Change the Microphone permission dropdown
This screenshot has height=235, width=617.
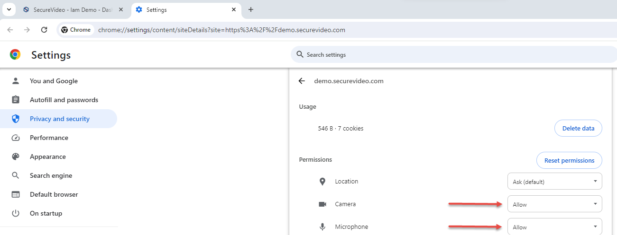[x=554, y=227]
